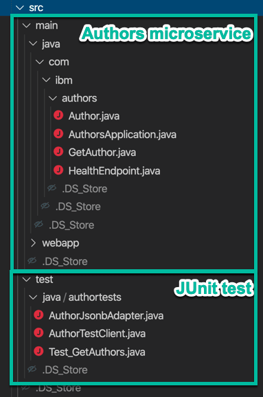Select .DS_Store text below webapp

(x=65, y=262)
